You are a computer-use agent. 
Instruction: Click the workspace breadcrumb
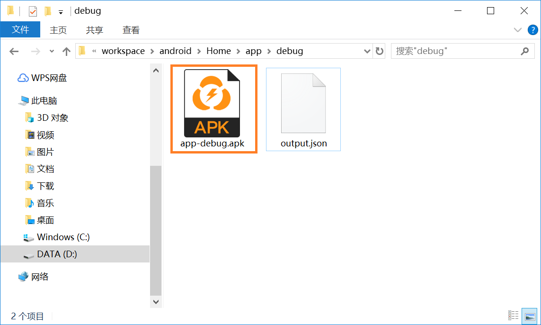click(x=123, y=51)
